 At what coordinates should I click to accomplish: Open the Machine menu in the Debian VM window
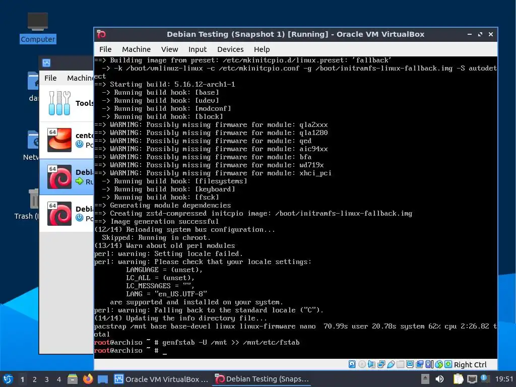tap(136, 49)
